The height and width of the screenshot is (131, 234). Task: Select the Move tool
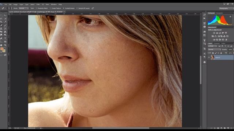[x=5, y=15]
